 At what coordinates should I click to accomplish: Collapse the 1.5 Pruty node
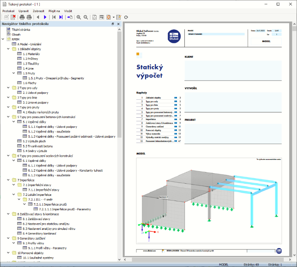tap(14, 73)
